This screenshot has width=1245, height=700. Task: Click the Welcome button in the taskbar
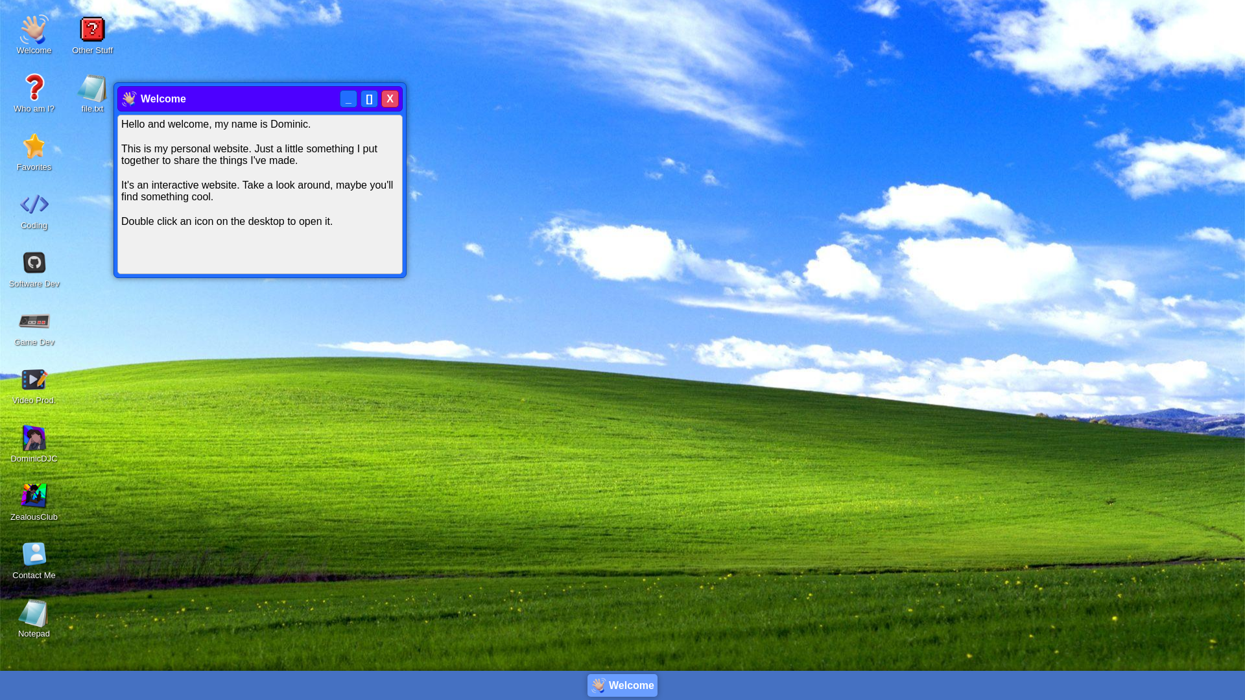pos(622,685)
